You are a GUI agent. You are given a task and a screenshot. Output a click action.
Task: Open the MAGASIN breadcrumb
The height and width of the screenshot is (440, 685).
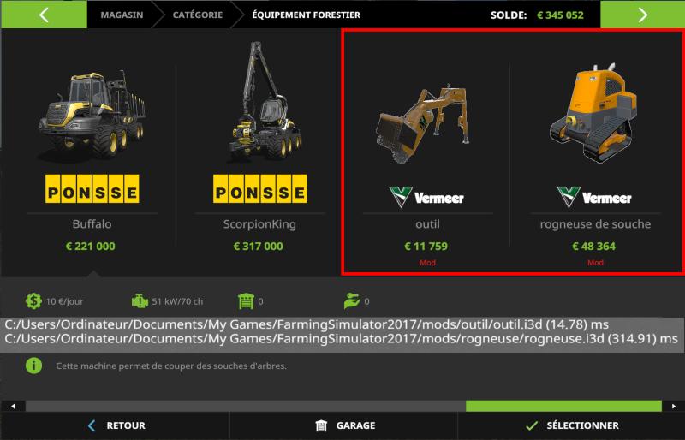122,15
